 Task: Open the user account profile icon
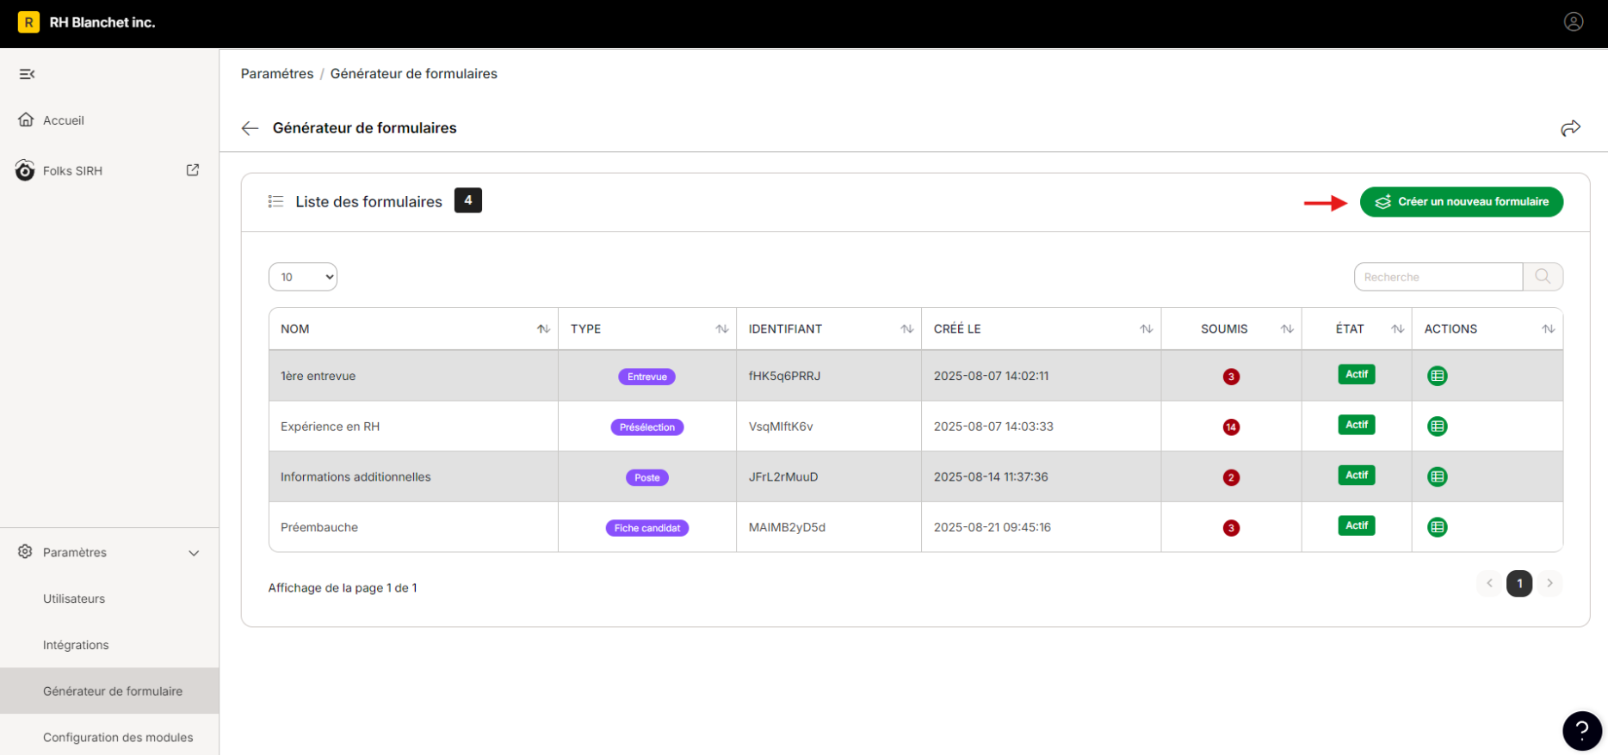pos(1574,22)
